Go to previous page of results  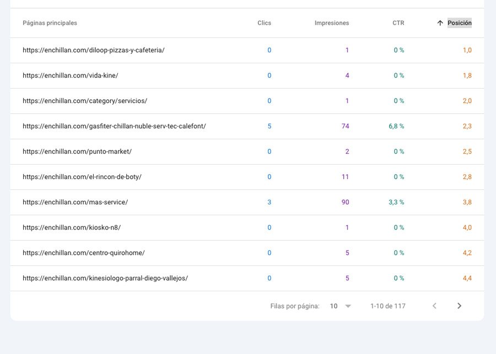point(434,306)
